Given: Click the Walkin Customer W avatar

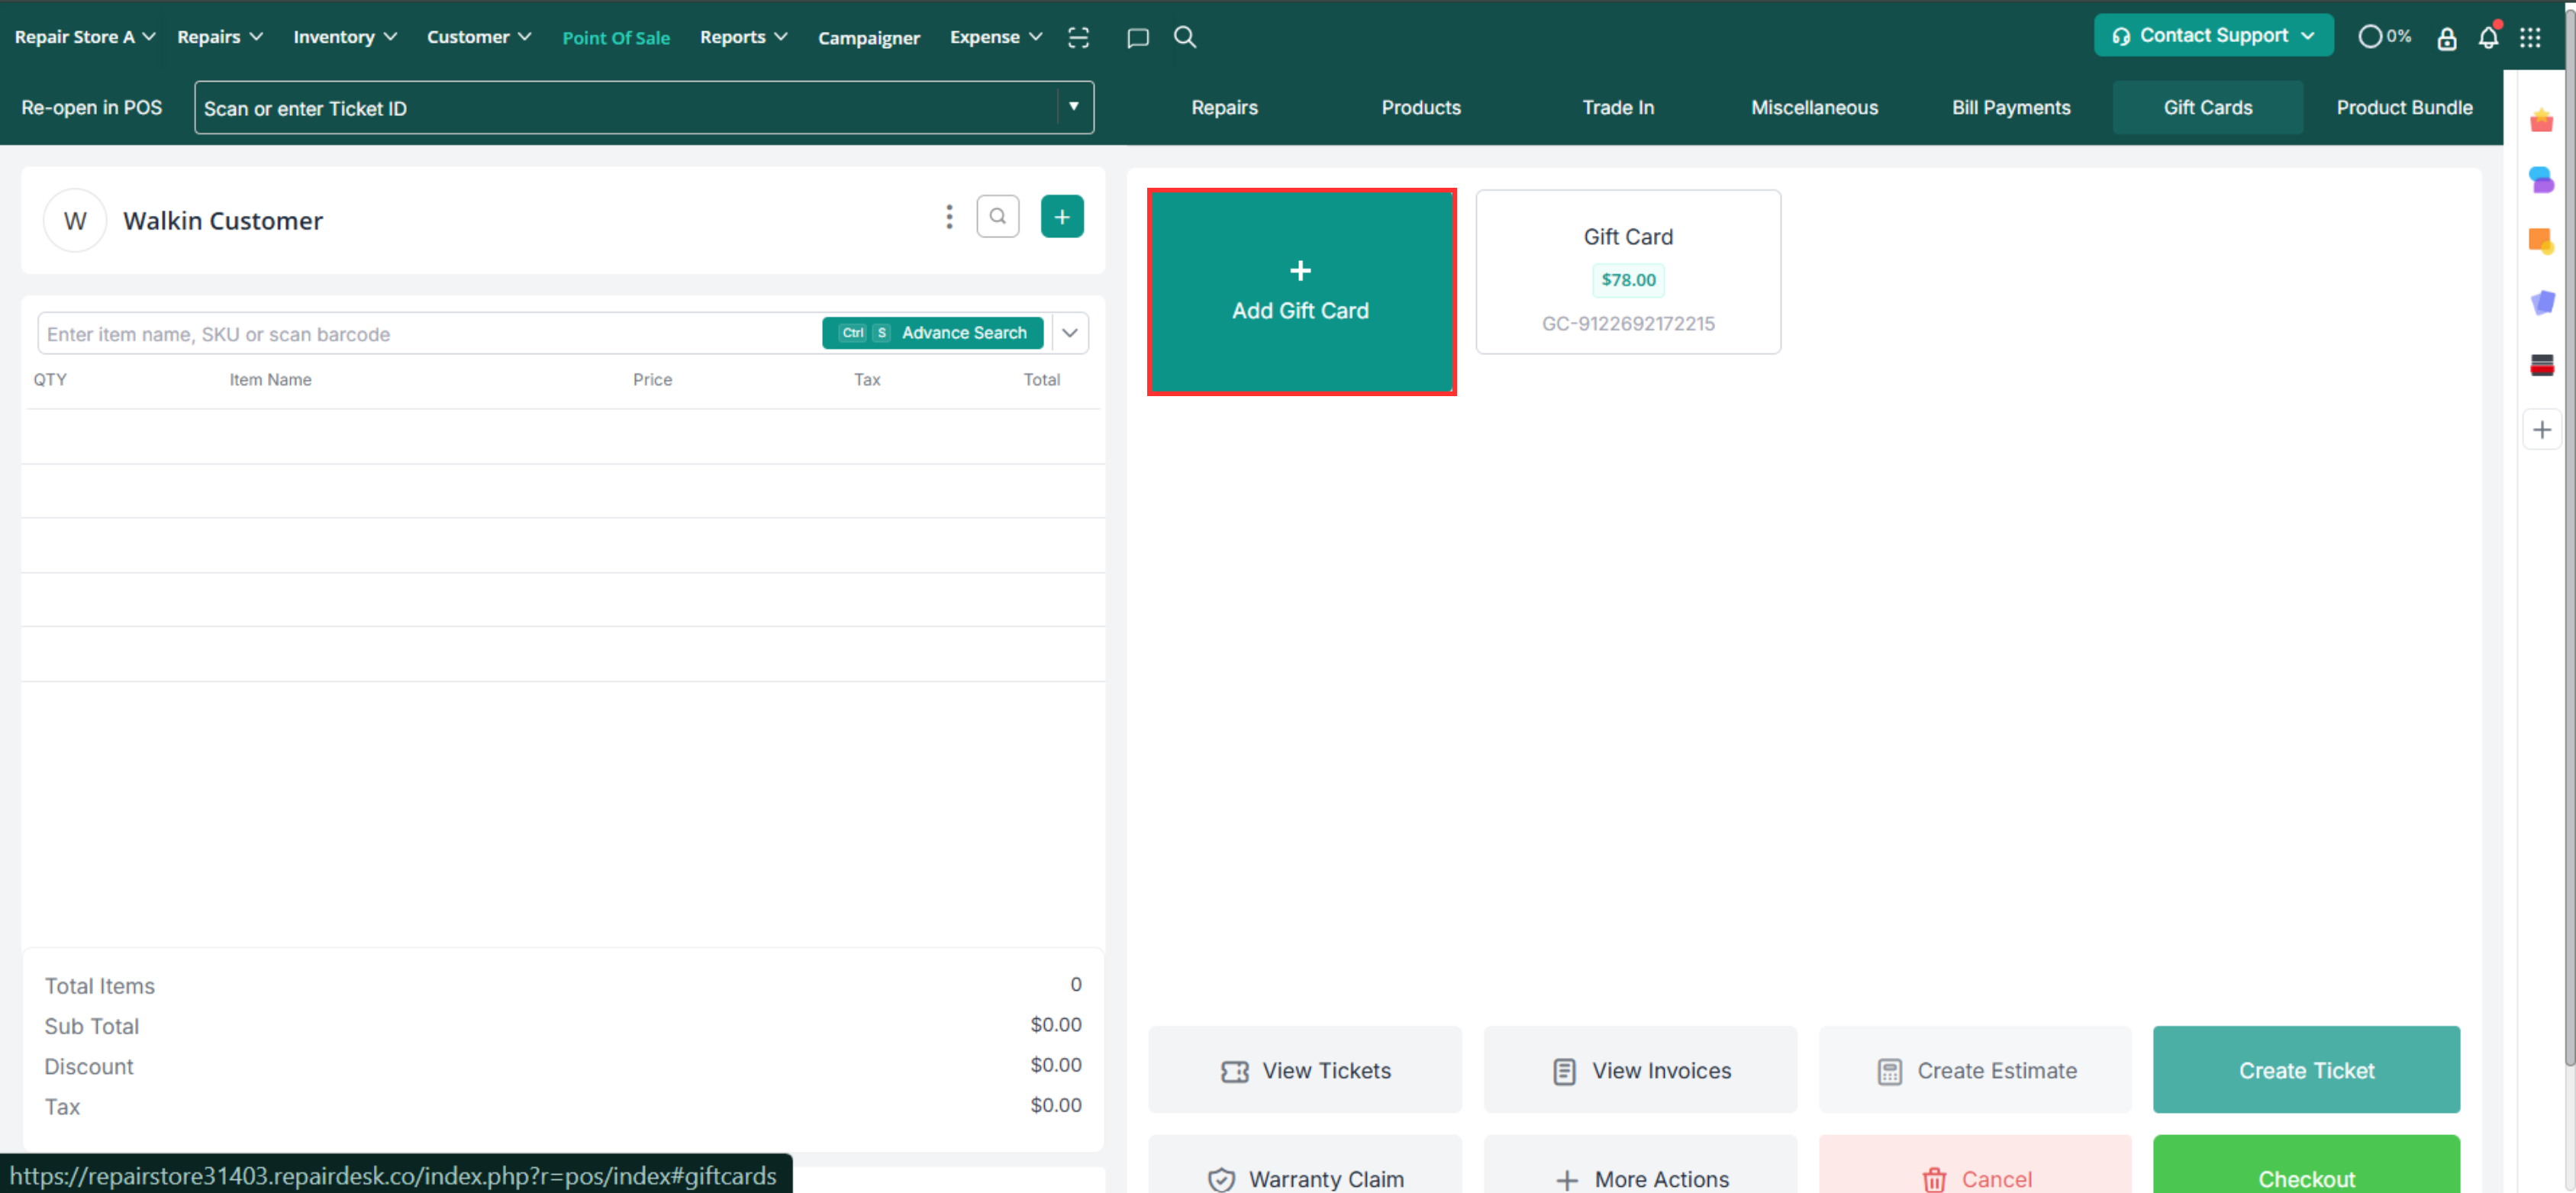Looking at the screenshot, I should (x=75, y=220).
